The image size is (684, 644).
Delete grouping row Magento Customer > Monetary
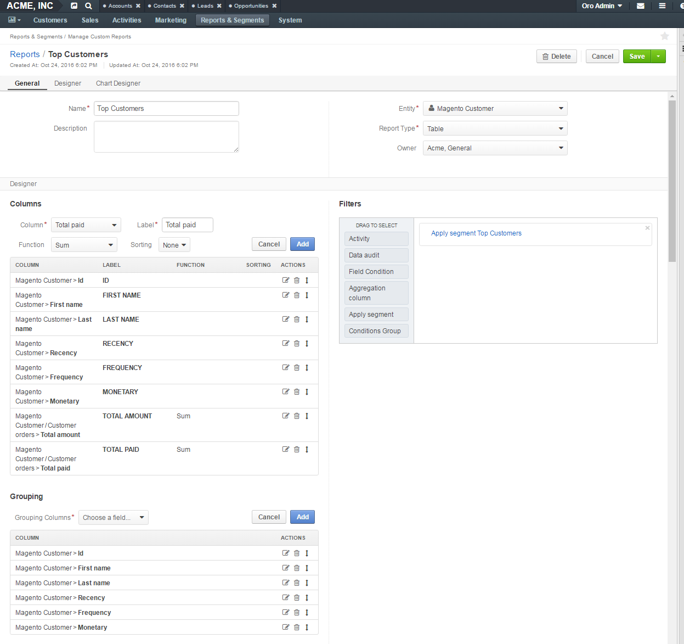(297, 627)
